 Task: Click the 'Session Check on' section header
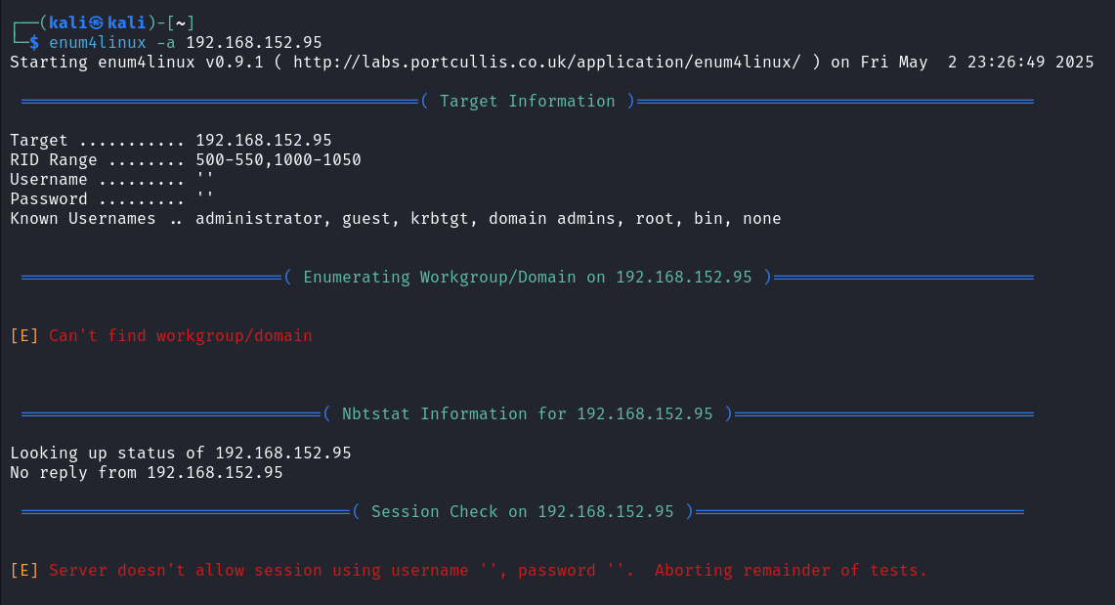(522, 512)
